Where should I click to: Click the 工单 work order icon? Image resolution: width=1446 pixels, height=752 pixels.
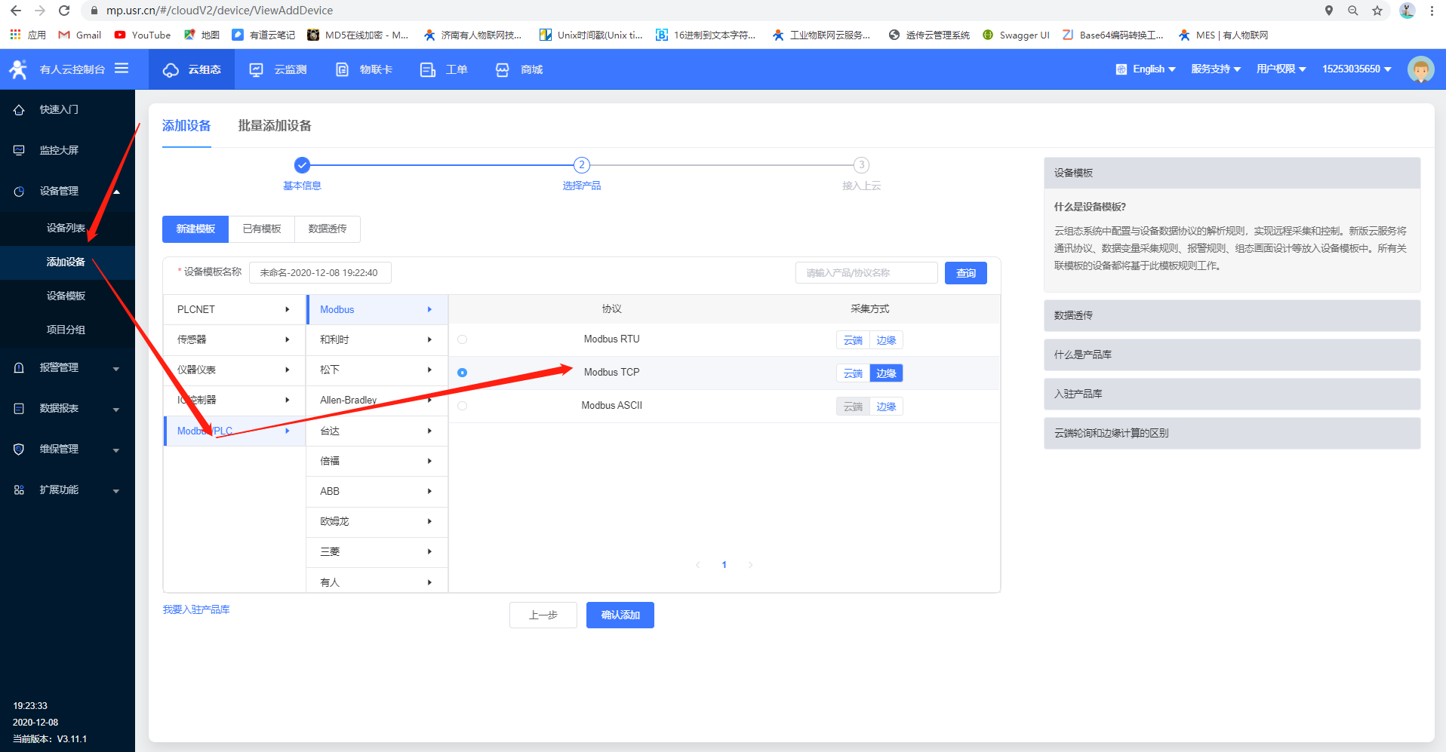coord(427,69)
